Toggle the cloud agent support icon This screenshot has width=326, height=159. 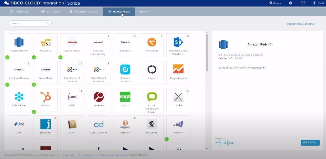[218, 143]
